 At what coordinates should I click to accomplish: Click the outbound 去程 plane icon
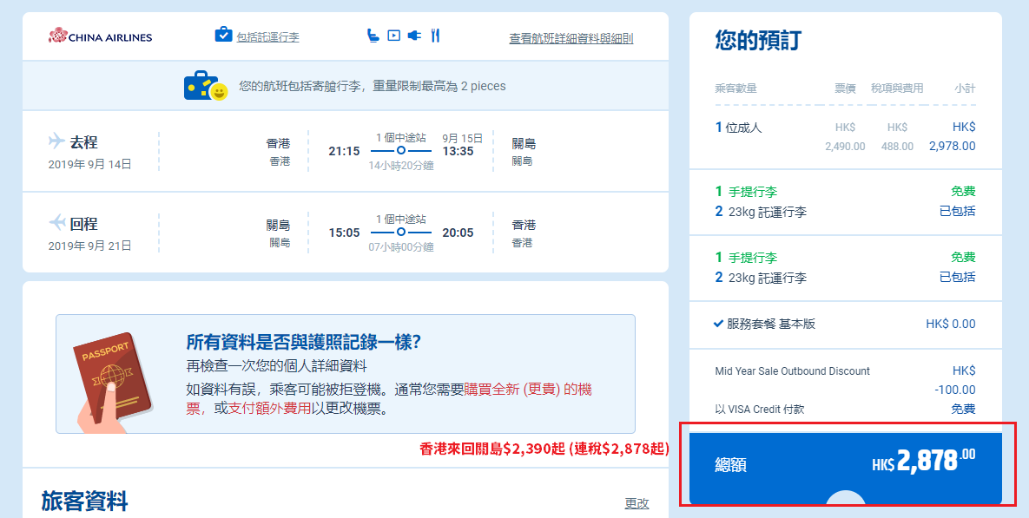pos(57,141)
